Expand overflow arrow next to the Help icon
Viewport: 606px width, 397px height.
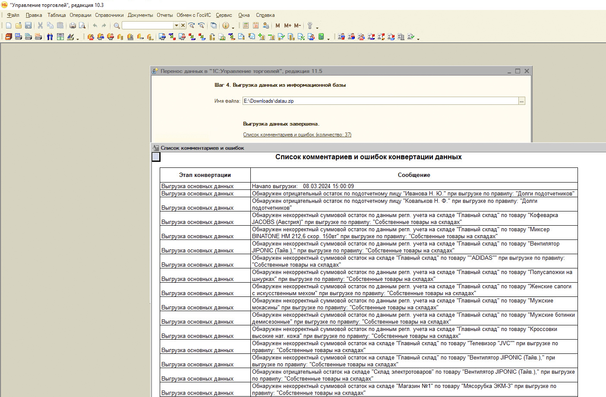233,27
